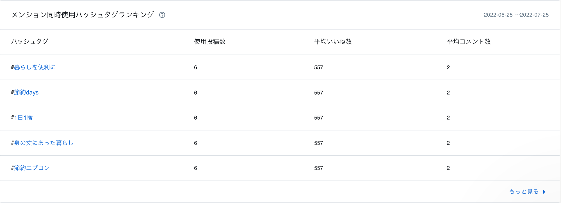Click the ハッシュタグ column header
This screenshot has height=203, width=561.
tap(30, 42)
